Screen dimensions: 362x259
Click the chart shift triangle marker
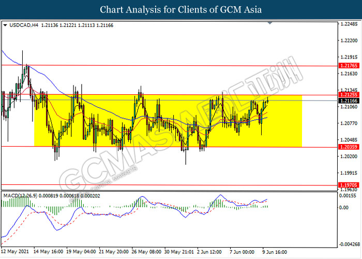269,23
